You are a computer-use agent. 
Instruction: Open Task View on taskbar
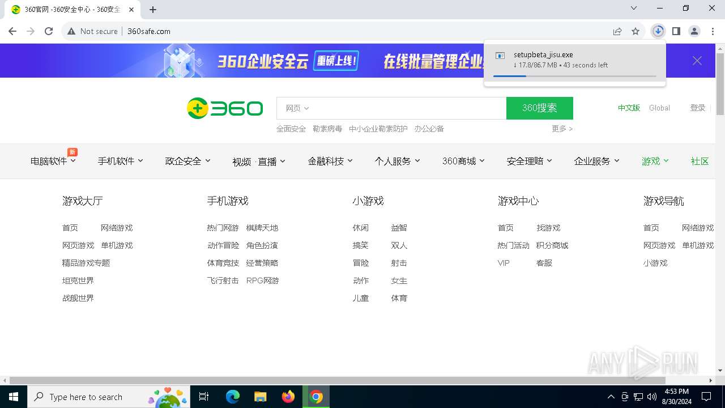(204, 397)
